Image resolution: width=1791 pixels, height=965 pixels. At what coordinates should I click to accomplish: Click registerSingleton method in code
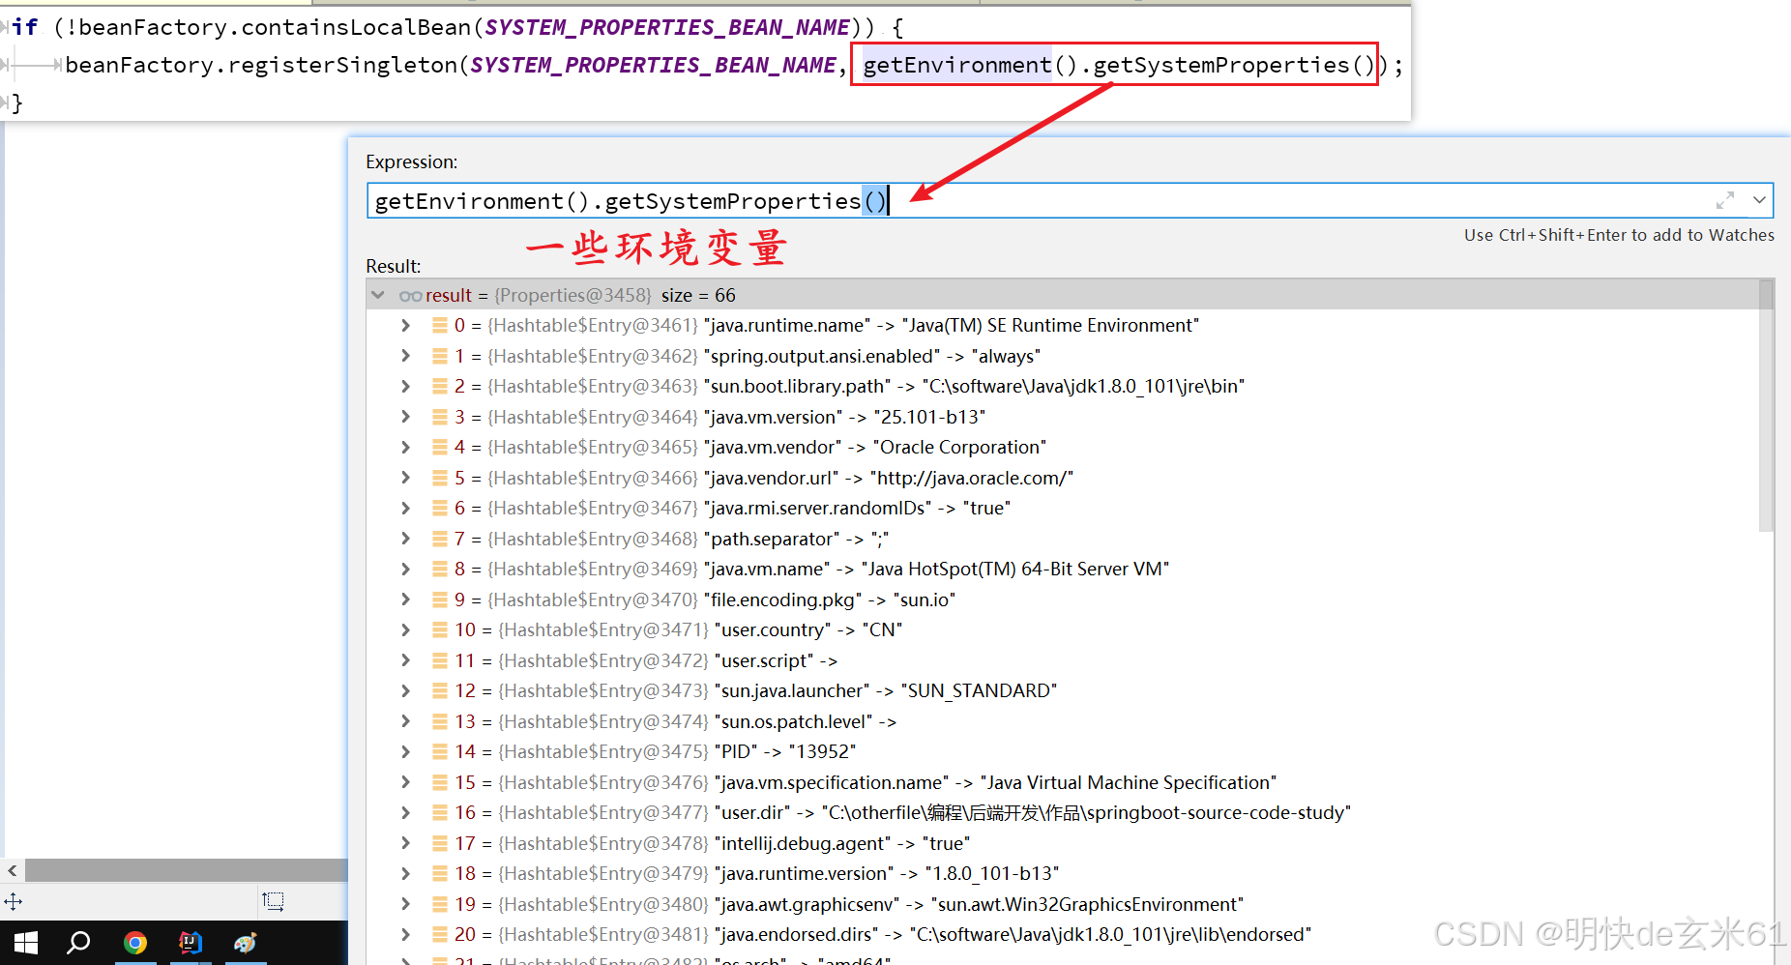[x=342, y=65]
